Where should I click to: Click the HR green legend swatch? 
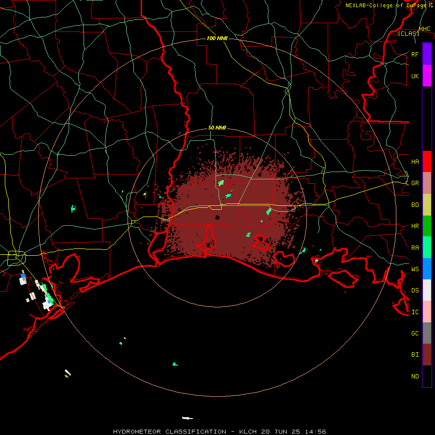tap(427, 226)
